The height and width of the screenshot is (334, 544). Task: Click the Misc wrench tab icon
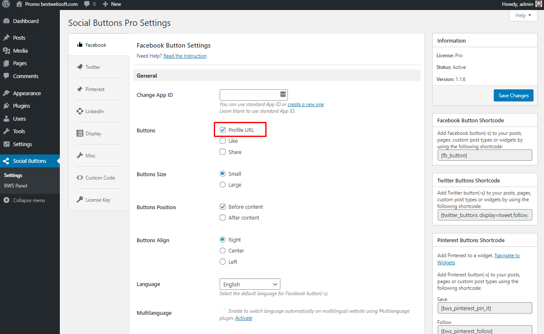coord(80,155)
